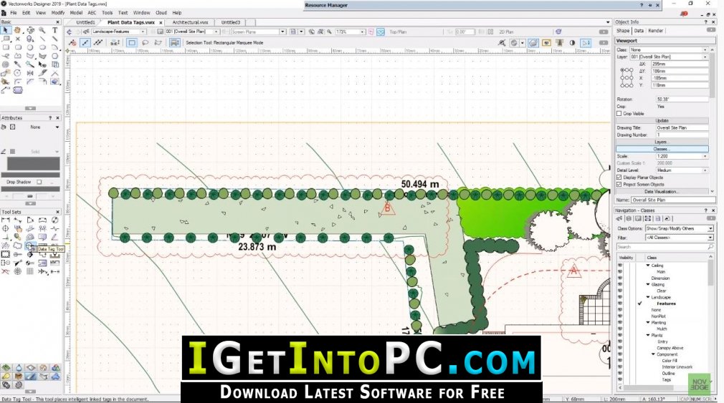Open the 001 Overall Site Plan layer dropdown
The height and width of the screenshot is (403, 724).
pyautogui.click(x=192, y=31)
